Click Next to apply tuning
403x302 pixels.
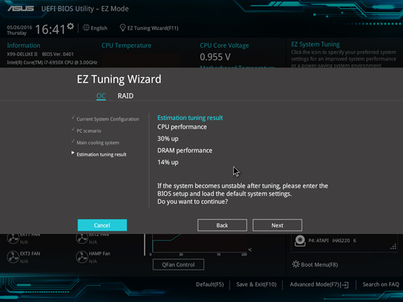tap(277, 225)
